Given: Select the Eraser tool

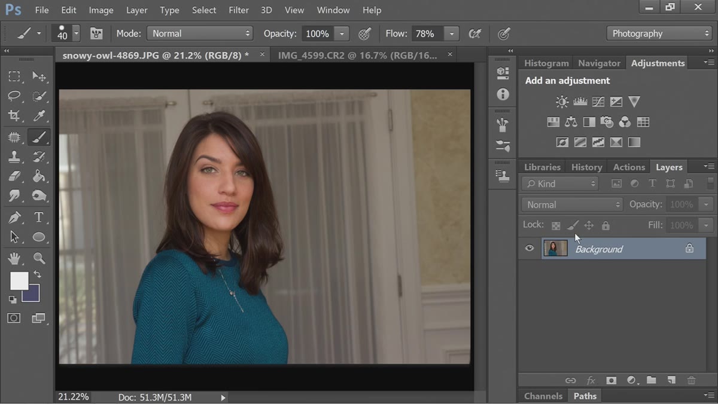Looking at the screenshot, I should pos(14,176).
